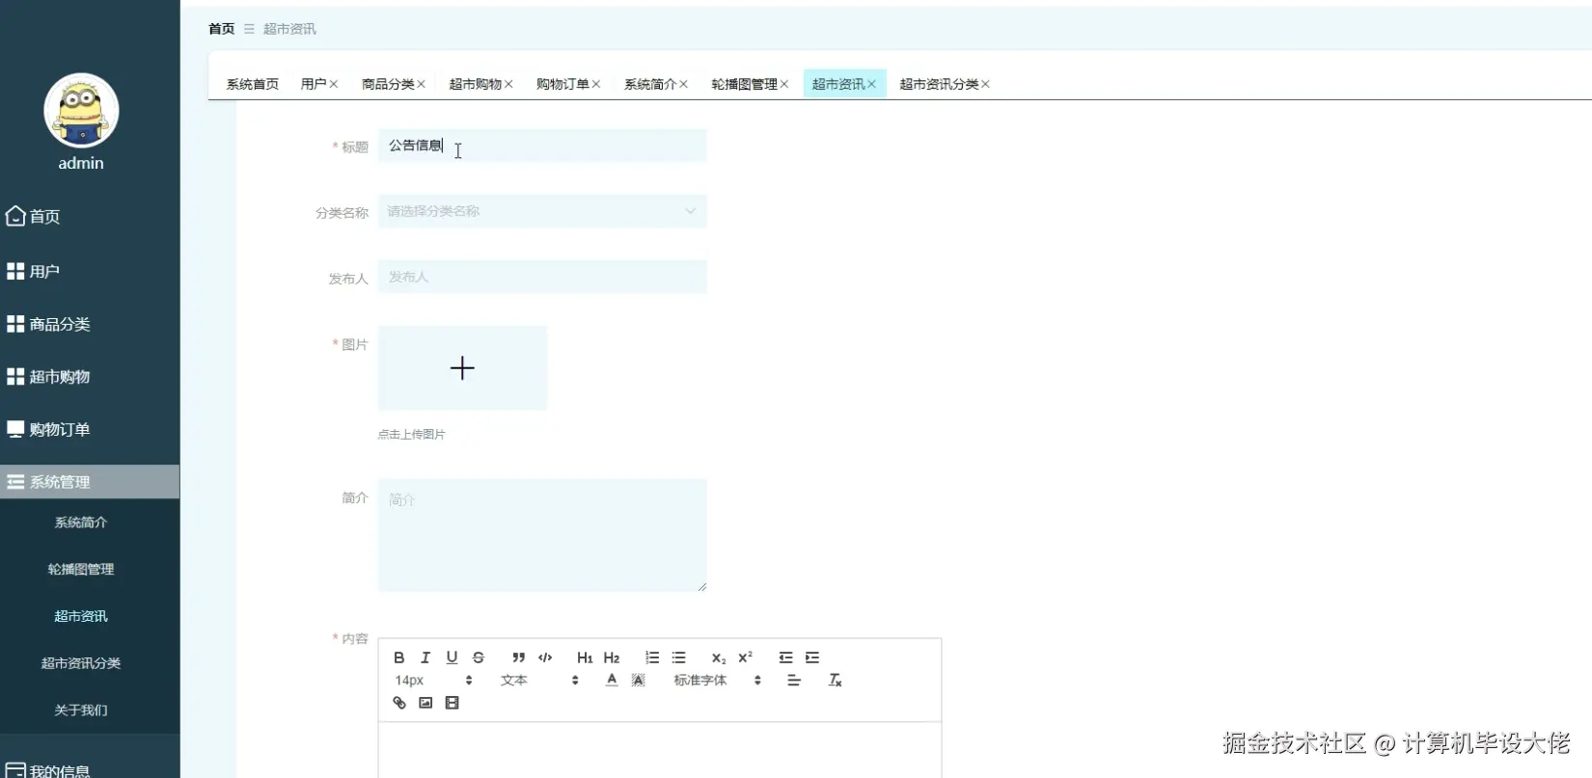Switch to the 系统简介 tab
This screenshot has width=1592, height=778.
(x=650, y=84)
